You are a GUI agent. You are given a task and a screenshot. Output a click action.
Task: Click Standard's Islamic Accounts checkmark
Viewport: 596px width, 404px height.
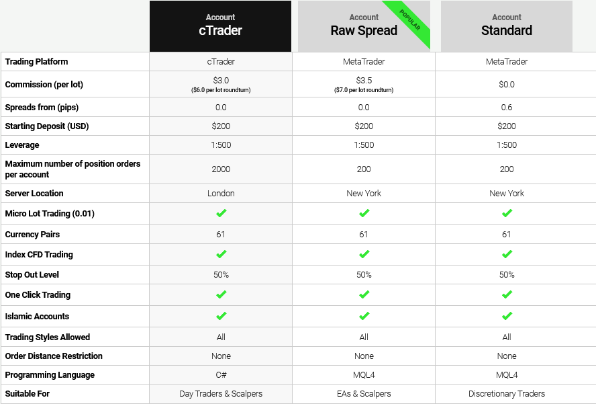[507, 316]
